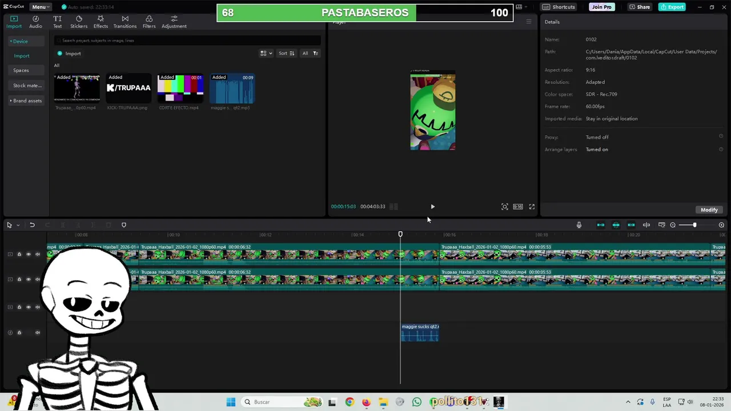The height and width of the screenshot is (411, 731).
Task: Select Import under Device in sidebar
Action: coord(22,56)
